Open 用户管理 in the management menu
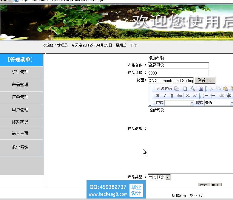 (x=20, y=110)
